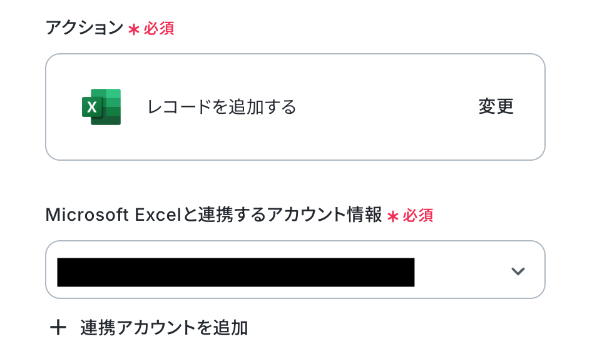
Task: Click the 変更 button in action card
Action: [496, 107]
